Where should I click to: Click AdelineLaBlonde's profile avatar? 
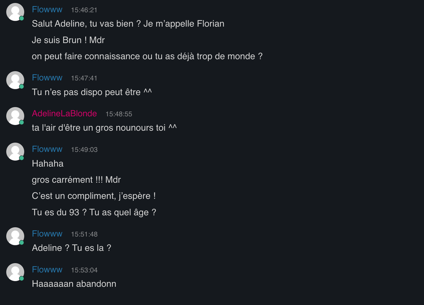15,116
